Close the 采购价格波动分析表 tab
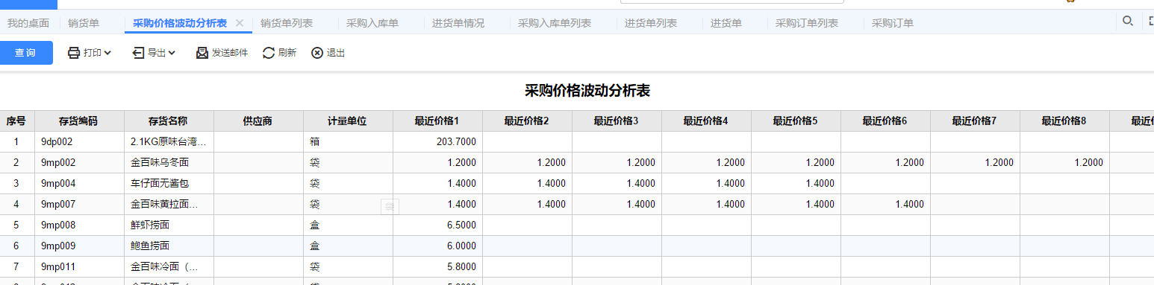 [240, 23]
